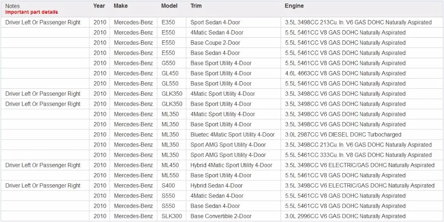
Task: Click the Trim column header
Action: [196, 6]
